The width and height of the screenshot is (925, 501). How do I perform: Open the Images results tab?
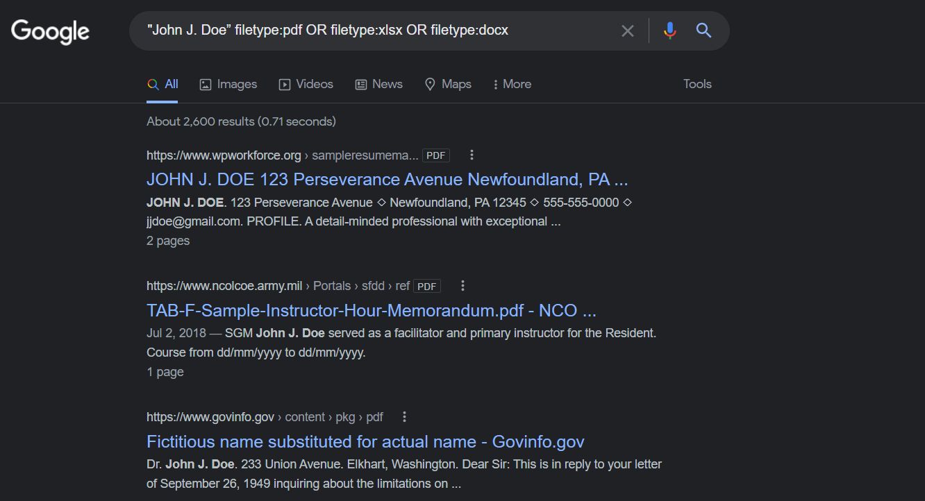point(228,84)
